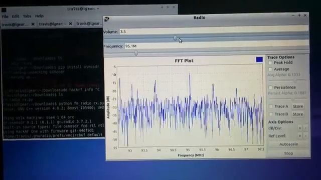Click the Avg Alpha slider

click(287, 80)
